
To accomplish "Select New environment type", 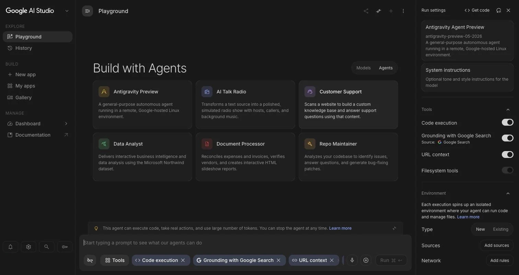I will click(x=480, y=229).
